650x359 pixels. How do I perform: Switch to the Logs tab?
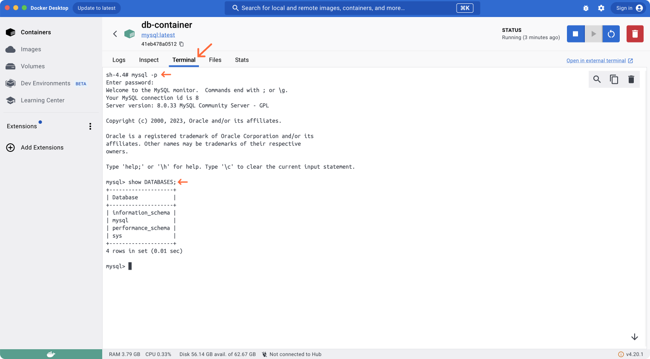coord(119,60)
